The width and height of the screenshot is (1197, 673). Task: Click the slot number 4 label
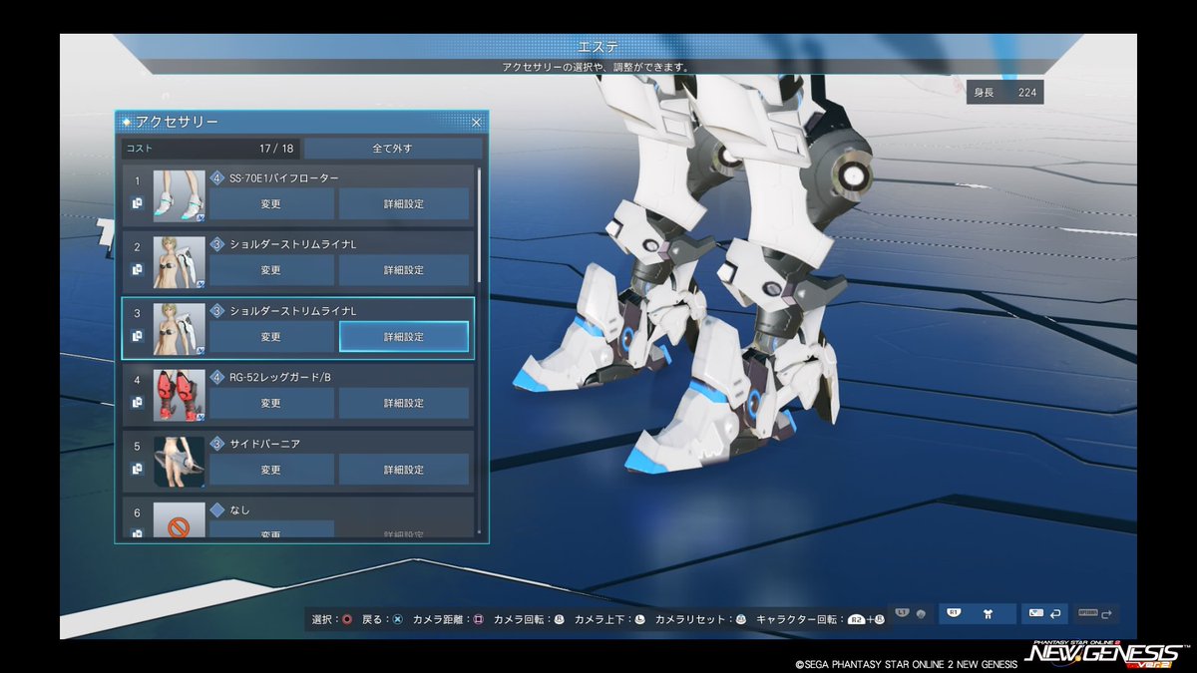point(138,379)
